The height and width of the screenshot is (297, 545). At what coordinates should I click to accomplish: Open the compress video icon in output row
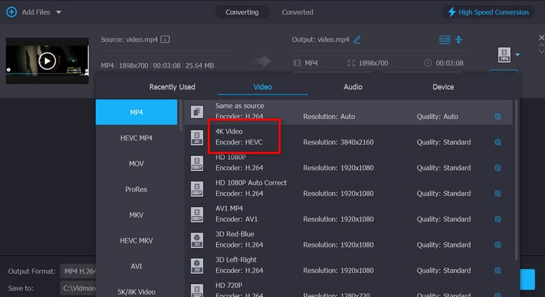pyautogui.click(x=458, y=40)
